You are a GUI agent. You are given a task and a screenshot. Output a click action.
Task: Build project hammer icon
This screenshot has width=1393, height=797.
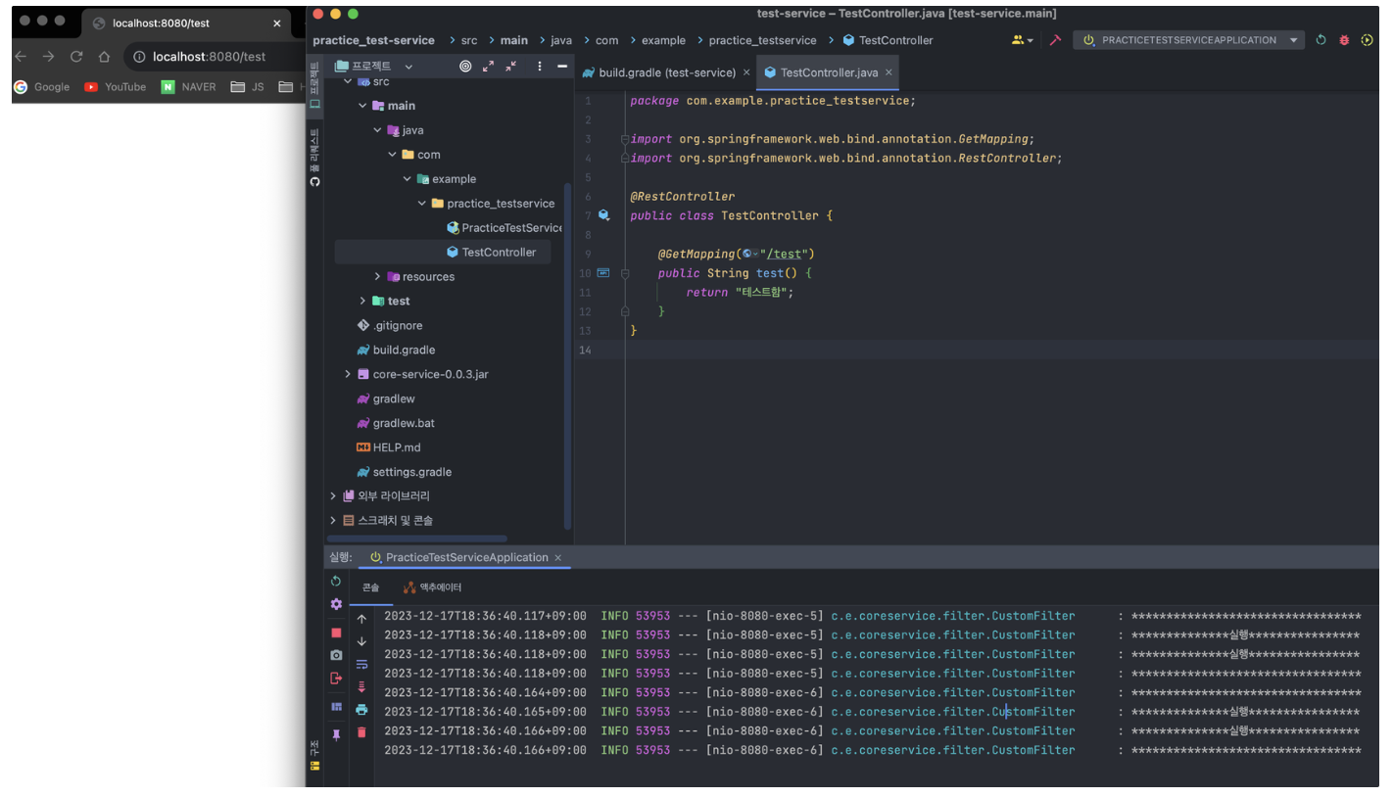coord(1055,40)
